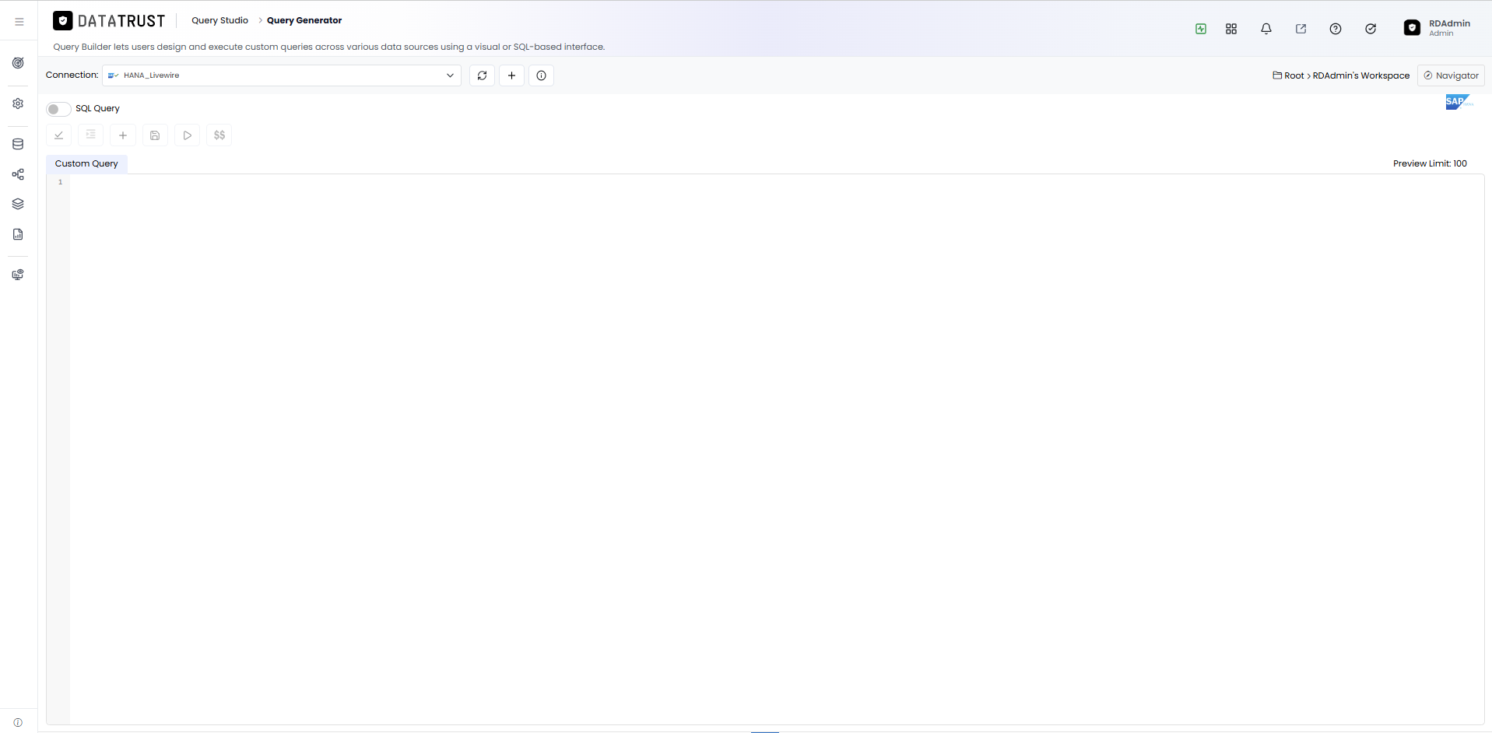This screenshot has height=733, width=1492.
Task: Validate query with checkmark toolbar icon
Action: pyautogui.click(x=58, y=135)
